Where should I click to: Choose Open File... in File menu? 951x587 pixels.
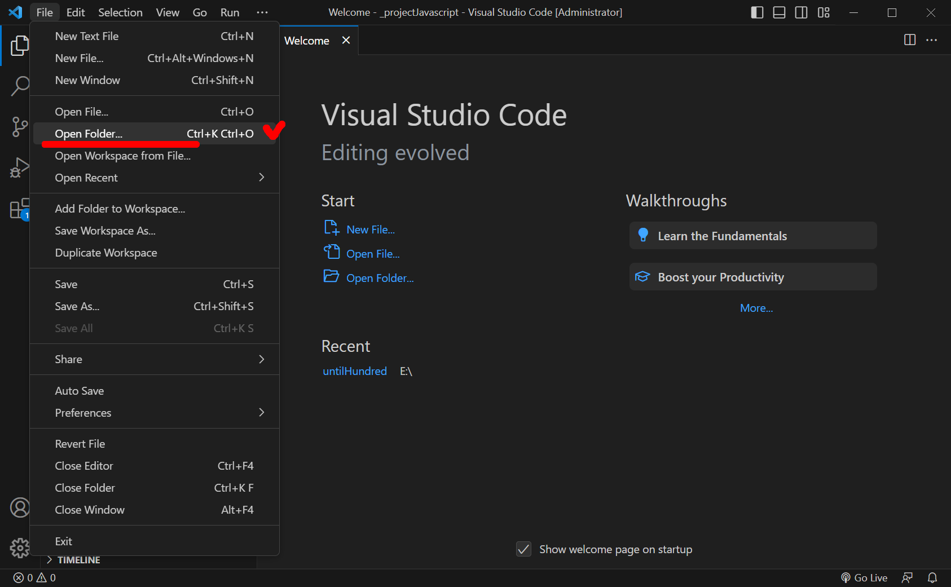pos(155,112)
